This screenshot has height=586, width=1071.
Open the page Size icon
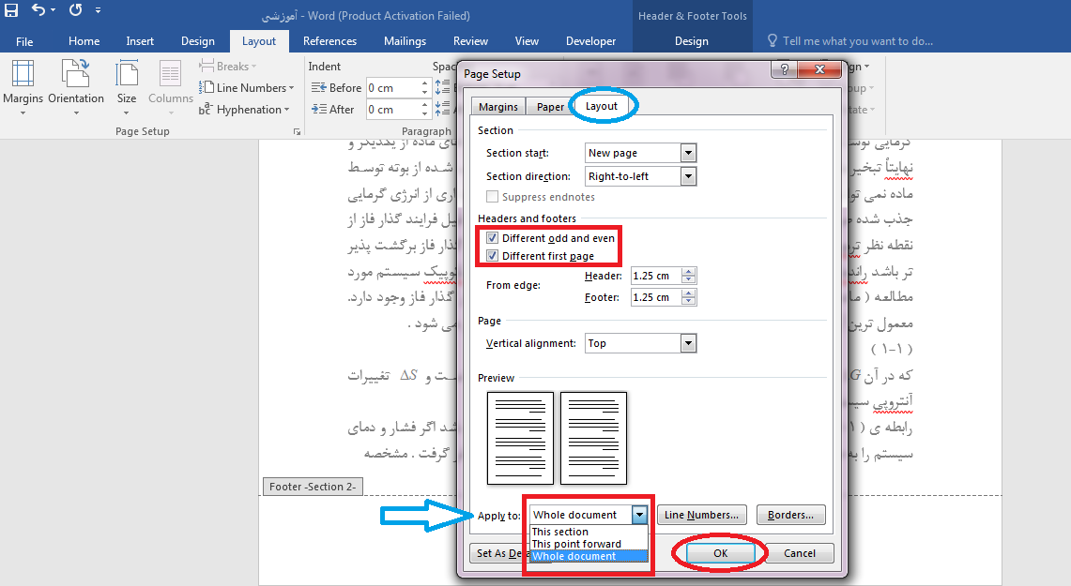(127, 74)
